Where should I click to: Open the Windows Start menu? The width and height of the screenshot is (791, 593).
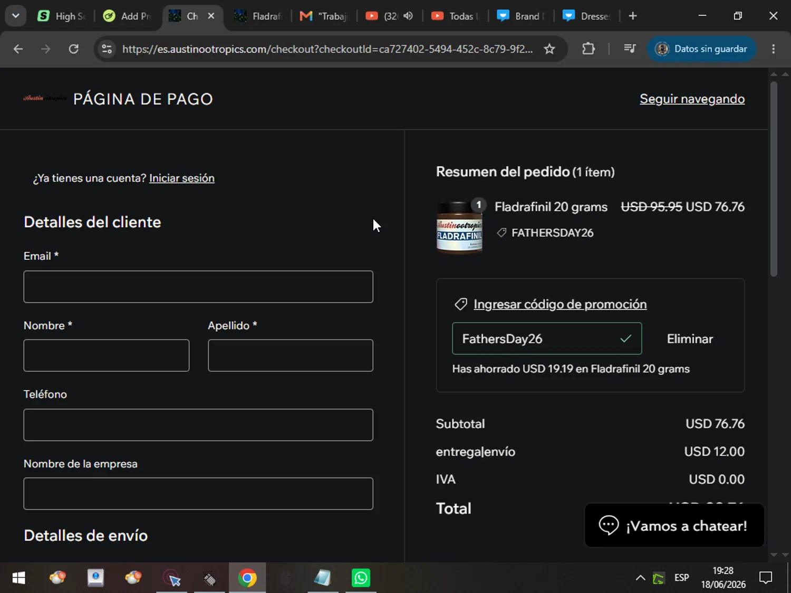click(18, 578)
